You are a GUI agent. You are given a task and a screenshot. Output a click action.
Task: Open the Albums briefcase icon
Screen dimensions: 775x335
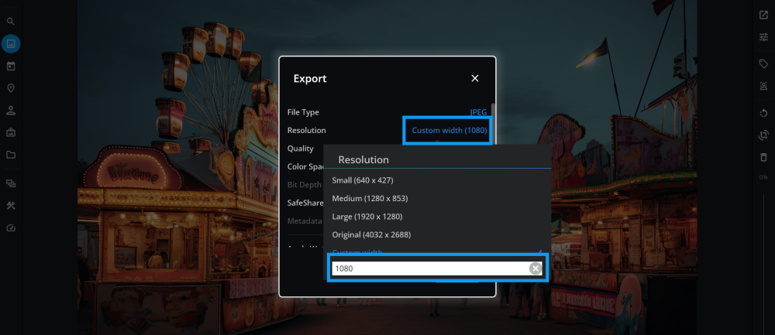click(x=10, y=133)
